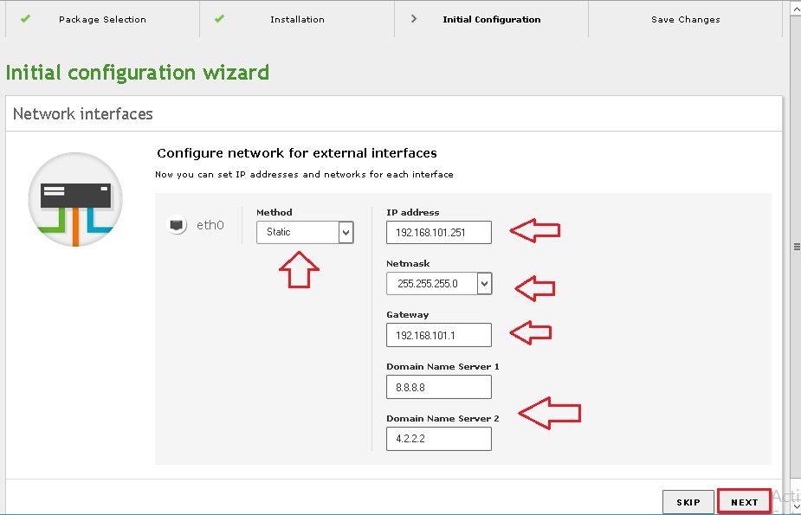
Task: Click the eth0 interface label
Action: [210, 225]
